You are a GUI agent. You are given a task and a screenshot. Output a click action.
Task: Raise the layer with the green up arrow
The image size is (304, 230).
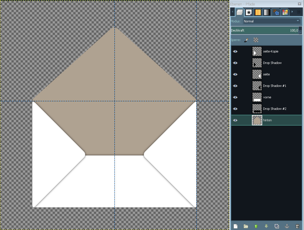tap(256, 226)
